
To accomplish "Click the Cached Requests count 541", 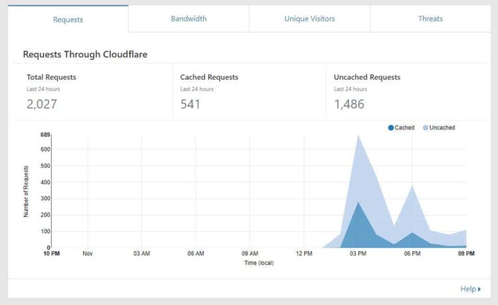I will [191, 104].
